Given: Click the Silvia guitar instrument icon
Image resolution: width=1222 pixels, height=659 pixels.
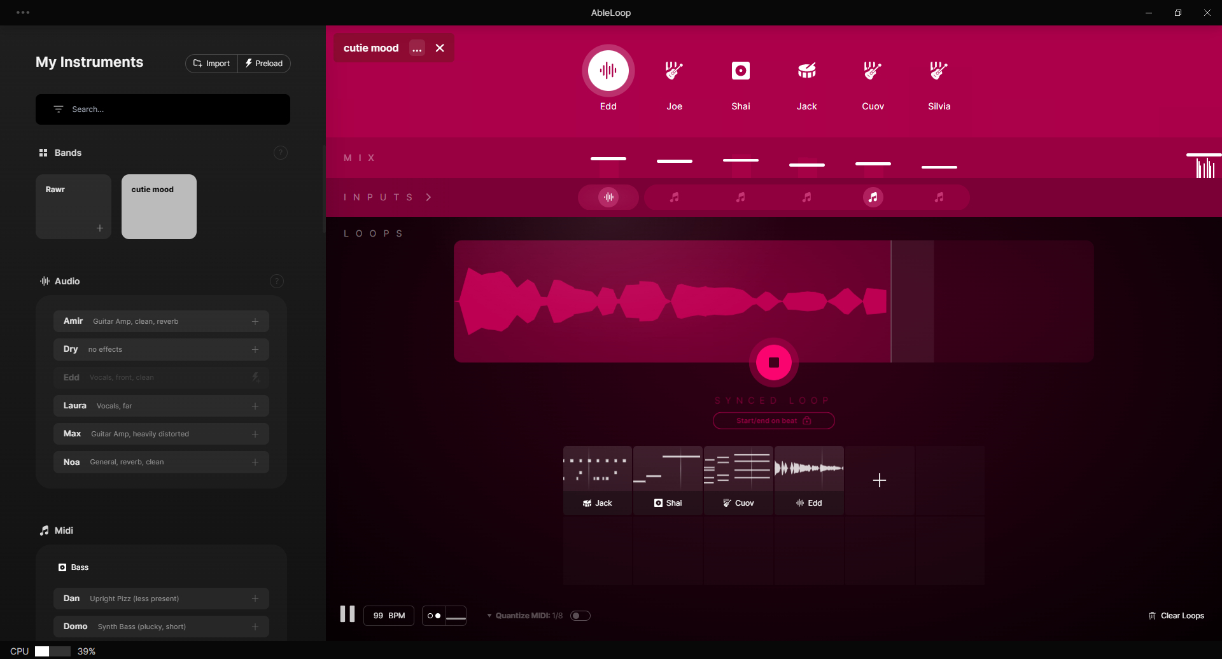Looking at the screenshot, I should point(939,71).
